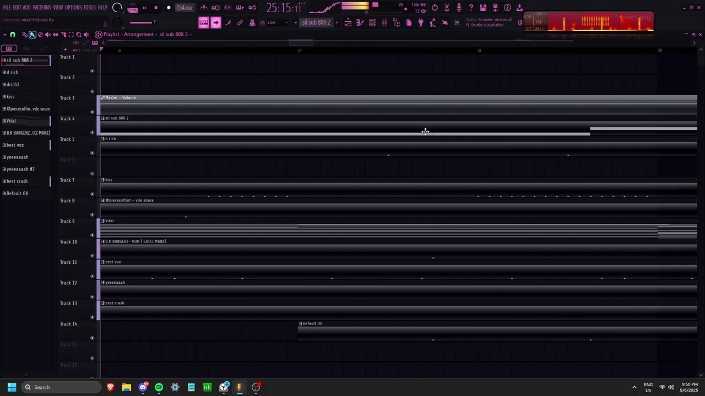Toggle the playlist magnet snap icon
705x396 pixels.
13,35
